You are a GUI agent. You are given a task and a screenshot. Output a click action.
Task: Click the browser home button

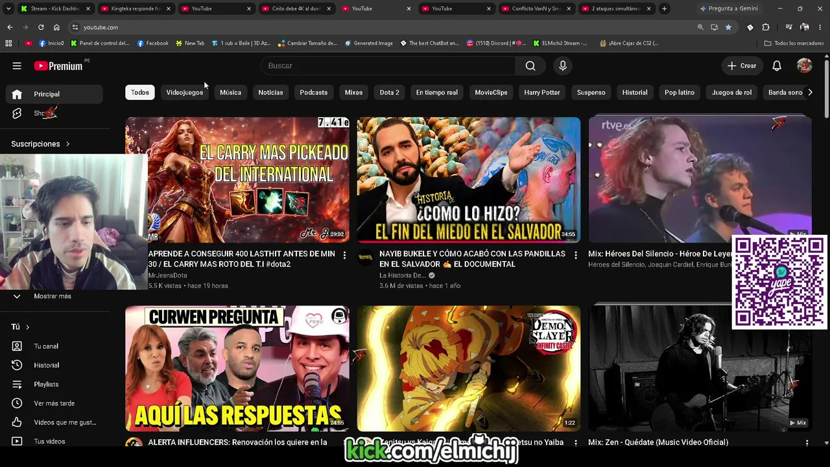tap(56, 27)
